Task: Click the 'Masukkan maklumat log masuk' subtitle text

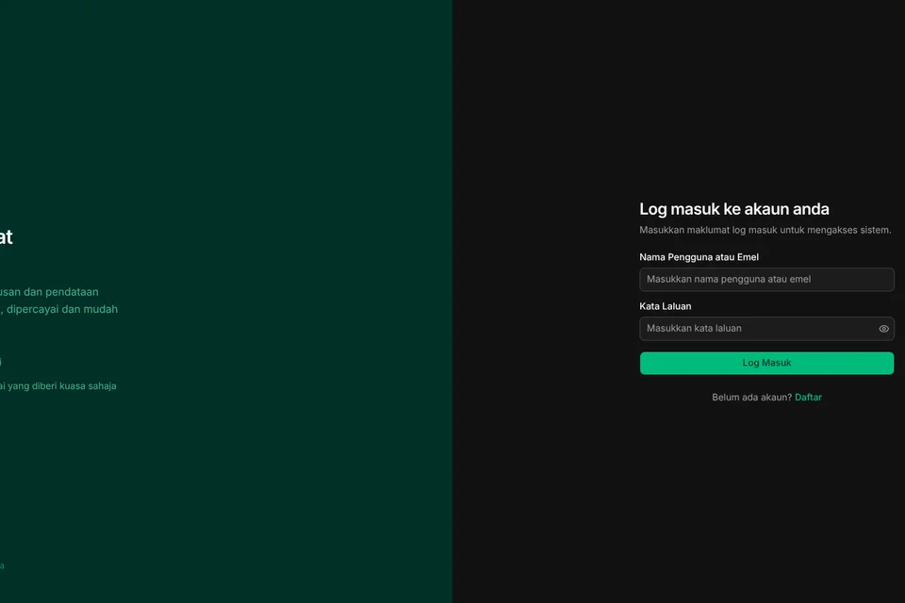Action: tap(765, 230)
